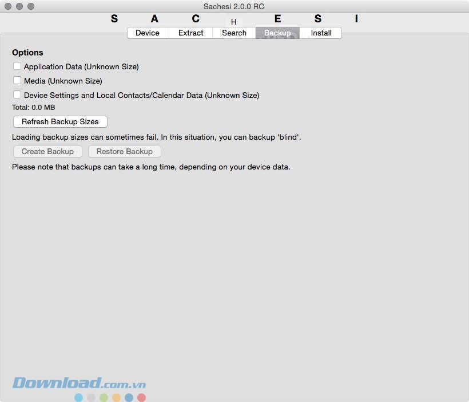
Task: Minimize the Sachesi window
Action: click(x=19, y=6)
